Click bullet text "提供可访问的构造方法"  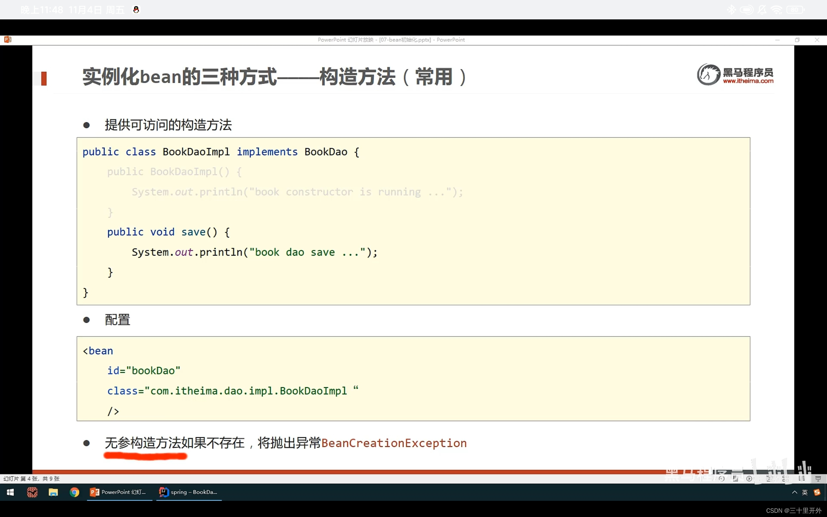[x=168, y=125]
